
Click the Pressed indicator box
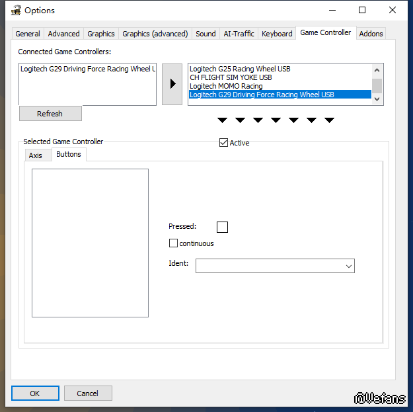222,227
